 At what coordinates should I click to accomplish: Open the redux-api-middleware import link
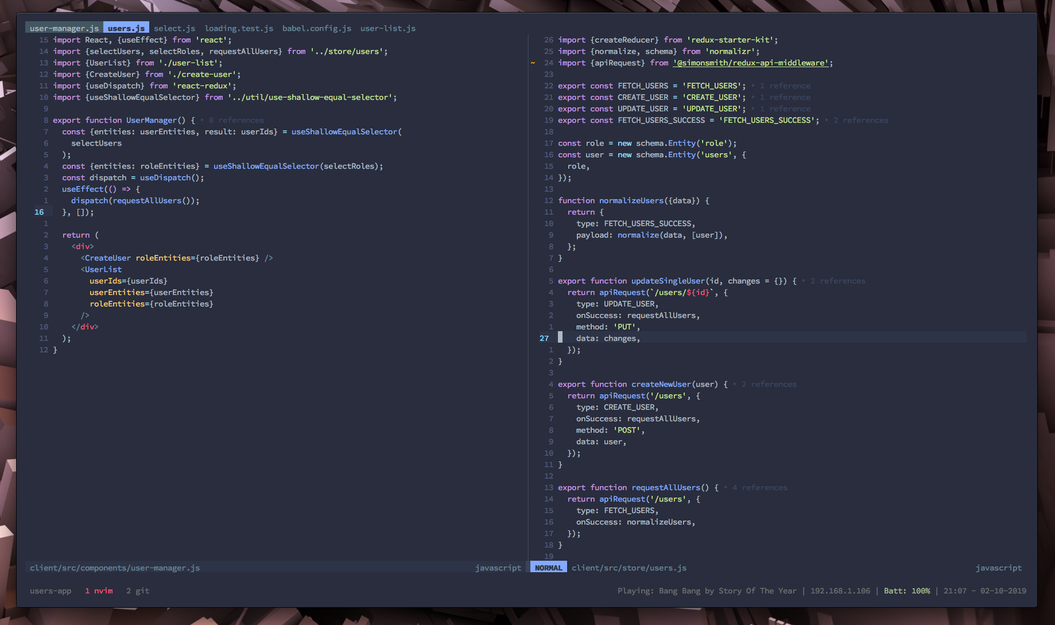[x=750, y=63]
